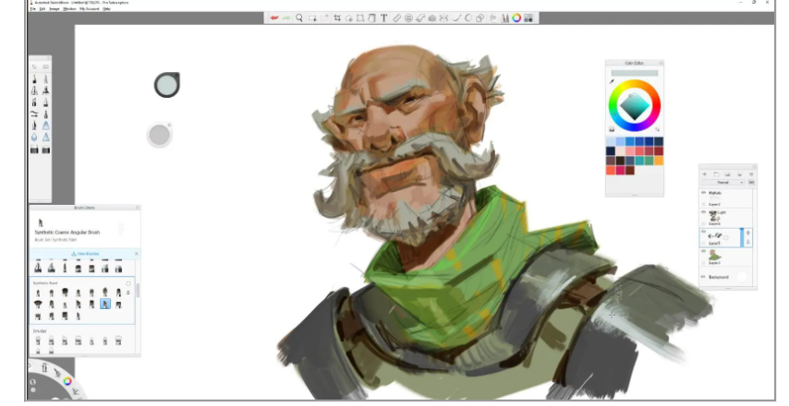Screen dimensions: 789x406
Task: Open the Brush Library from the toolbar
Action: [x=504, y=18]
